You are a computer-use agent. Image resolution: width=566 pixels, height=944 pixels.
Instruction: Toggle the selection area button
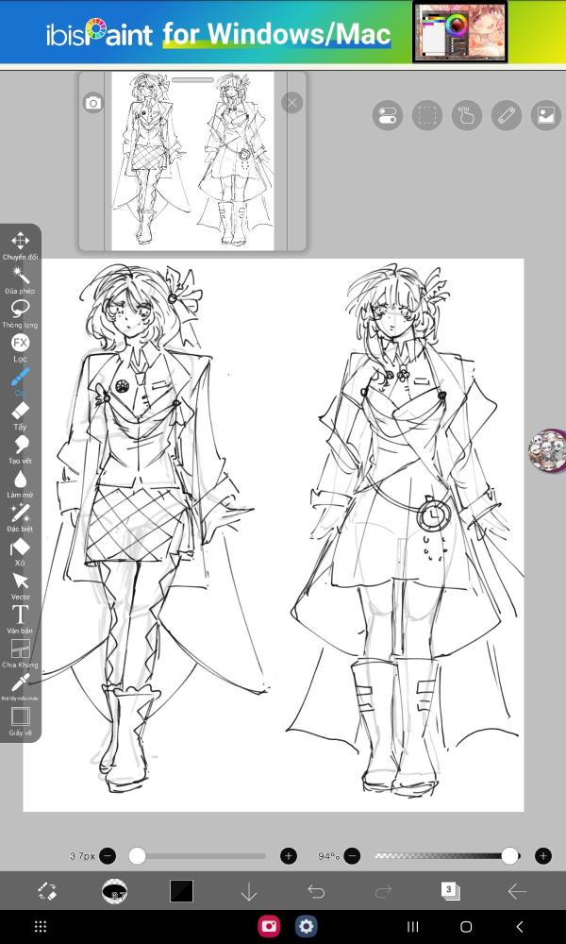(427, 115)
